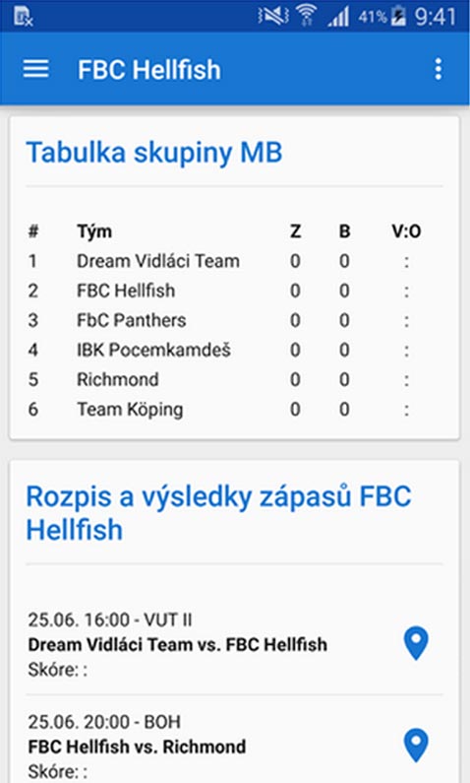The image size is (470, 783).
Task: Select Richmond row in group table
Action: [x=234, y=379]
